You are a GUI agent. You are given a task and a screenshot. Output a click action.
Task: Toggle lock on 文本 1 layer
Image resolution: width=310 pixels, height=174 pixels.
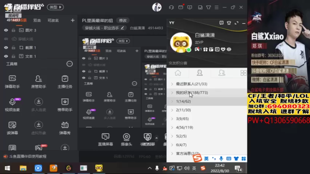pyautogui.click(x=14, y=56)
